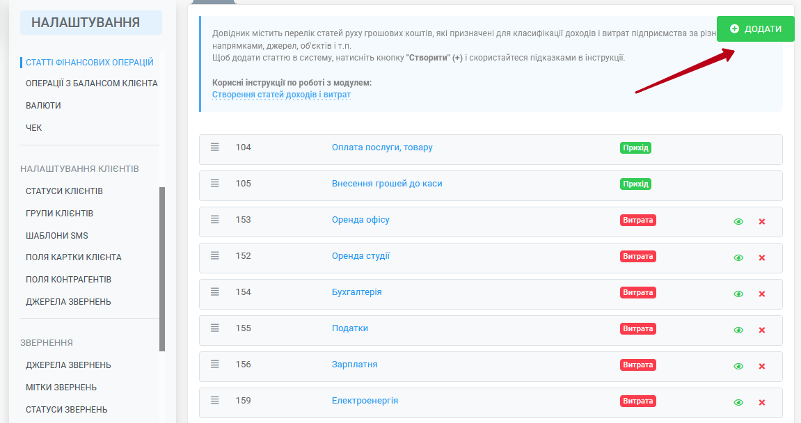Screen dimensions: 801x423
Task: Select Статті фінансових операцій menu item
Action: [90, 62]
